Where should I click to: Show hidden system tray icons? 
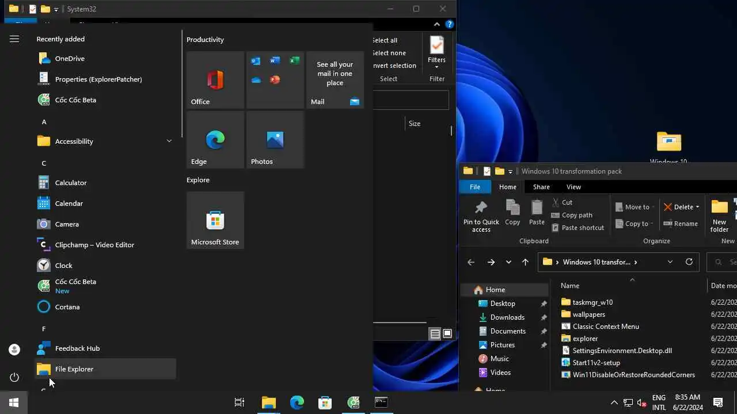click(x=614, y=402)
